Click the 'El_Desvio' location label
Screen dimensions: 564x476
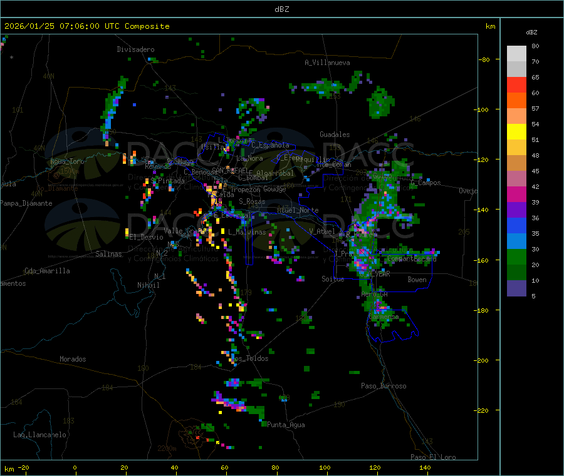tap(146, 237)
